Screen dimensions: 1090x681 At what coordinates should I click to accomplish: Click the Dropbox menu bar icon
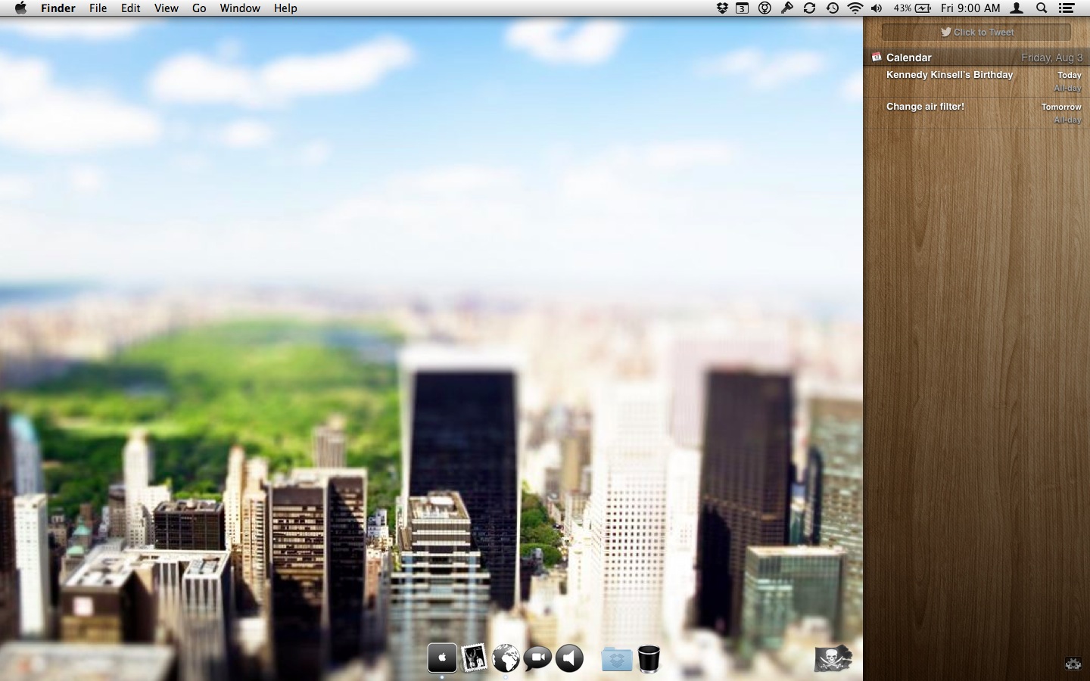point(722,8)
